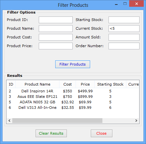Click the $69.99 price cell
Screen dimensions: 146x144
click(x=85, y=102)
